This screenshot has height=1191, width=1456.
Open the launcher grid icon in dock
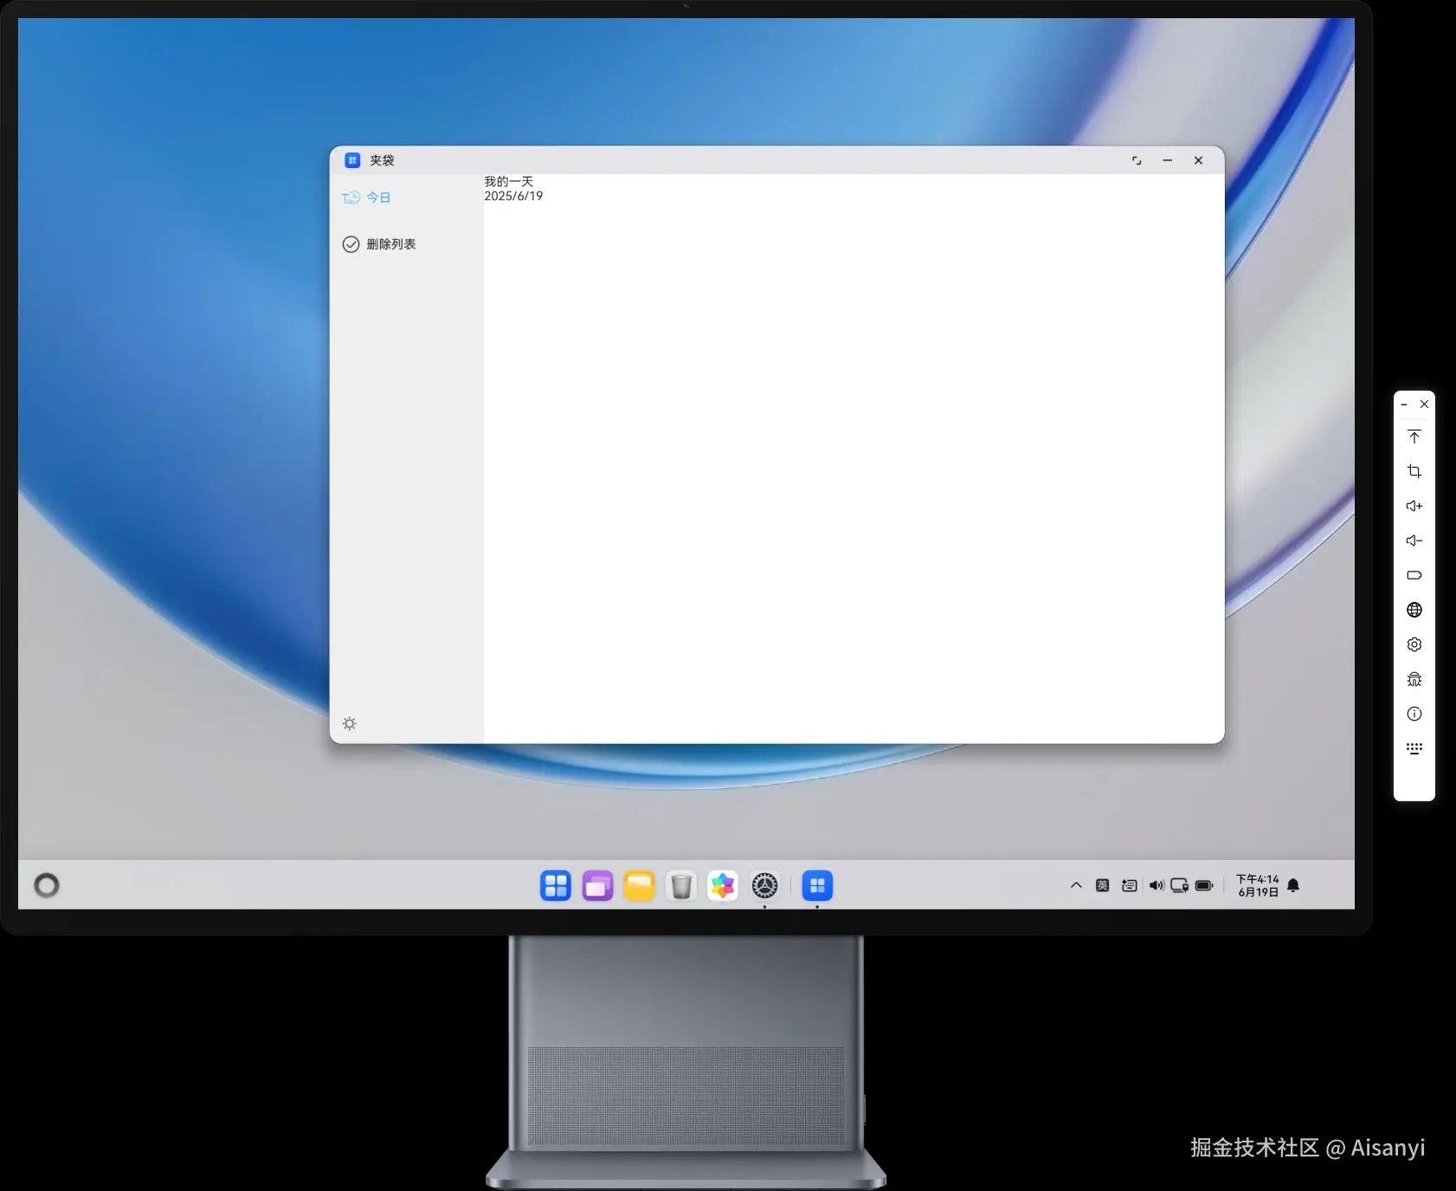556,885
